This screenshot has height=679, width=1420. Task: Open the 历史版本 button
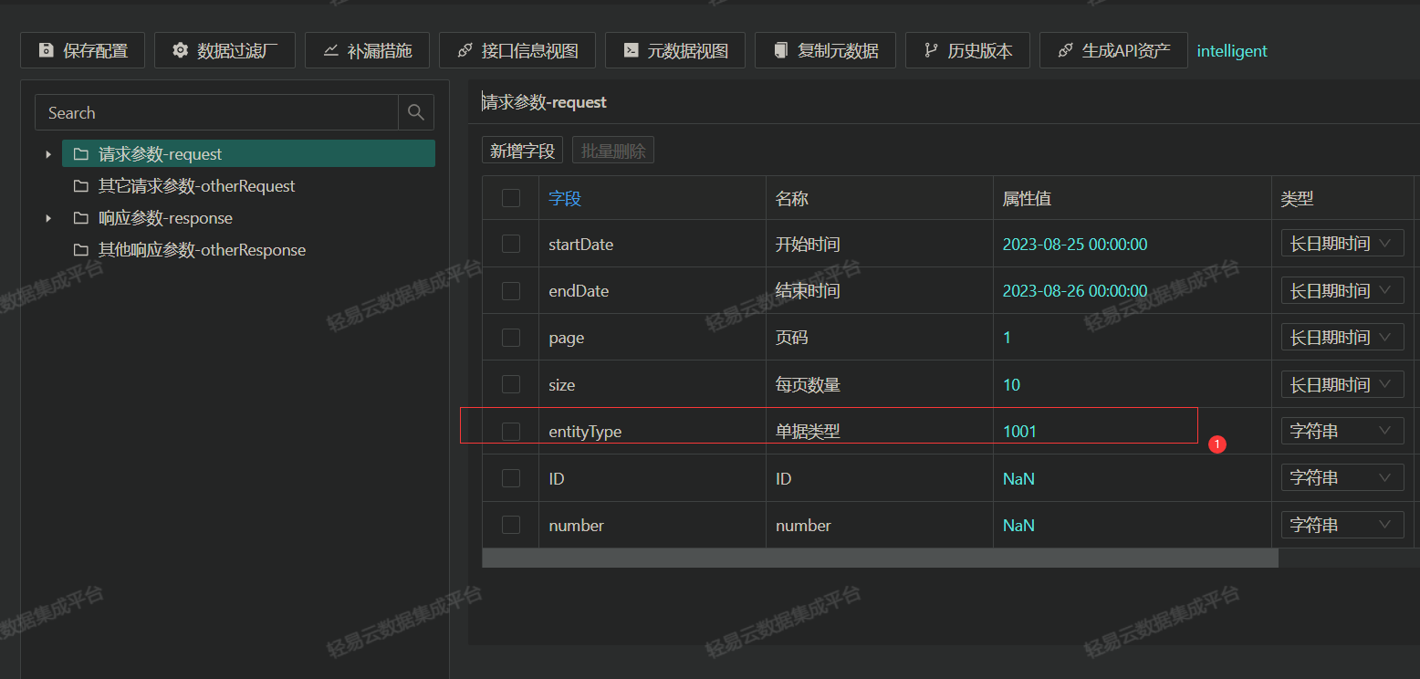point(968,50)
